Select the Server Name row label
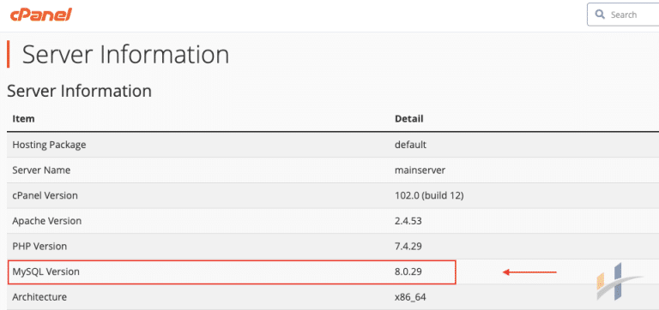This screenshot has height=310, width=659. click(41, 170)
